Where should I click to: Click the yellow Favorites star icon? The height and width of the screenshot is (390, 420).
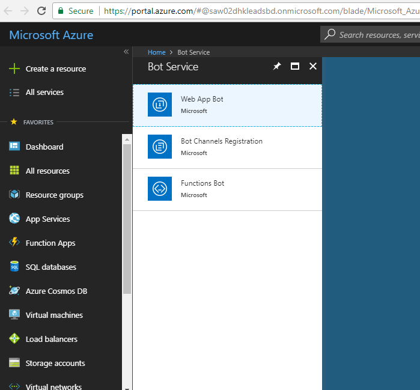tap(14, 122)
